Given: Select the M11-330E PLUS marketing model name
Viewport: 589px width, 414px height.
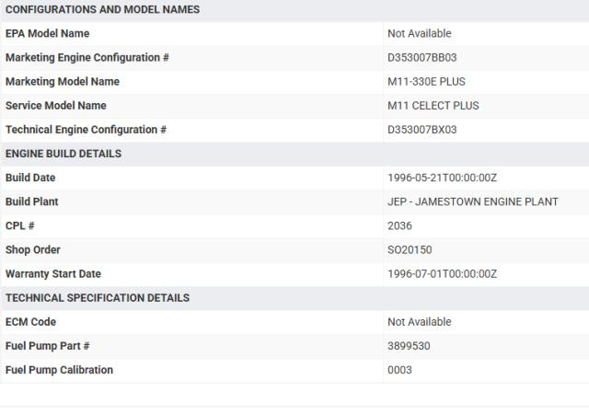Looking at the screenshot, I should pyautogui.click(x=427, y=82).
